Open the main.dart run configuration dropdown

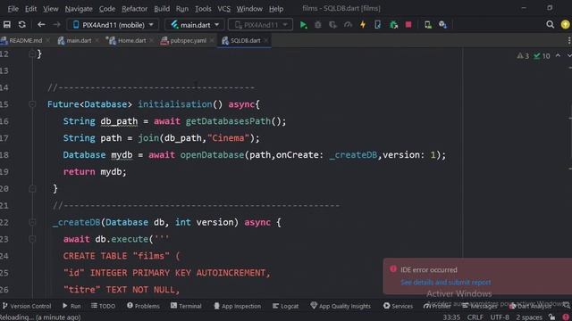click(195, 25)
